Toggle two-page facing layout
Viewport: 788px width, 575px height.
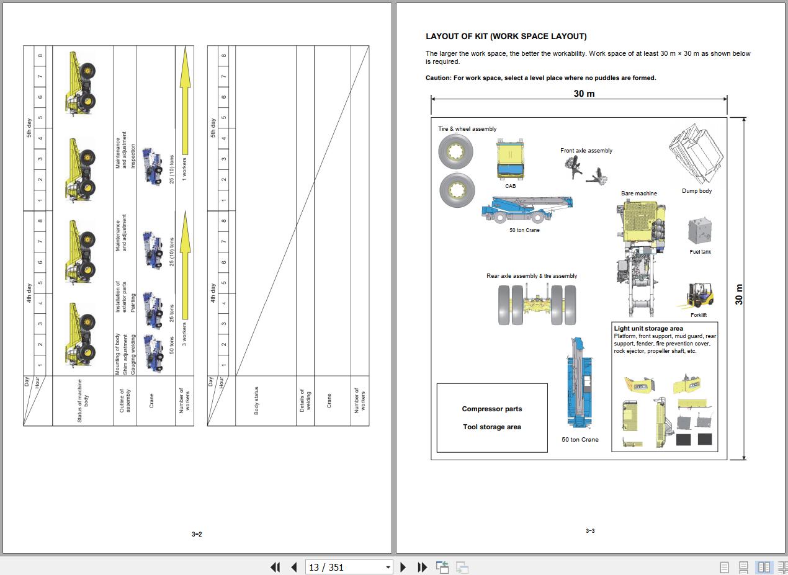pos(764,567)
